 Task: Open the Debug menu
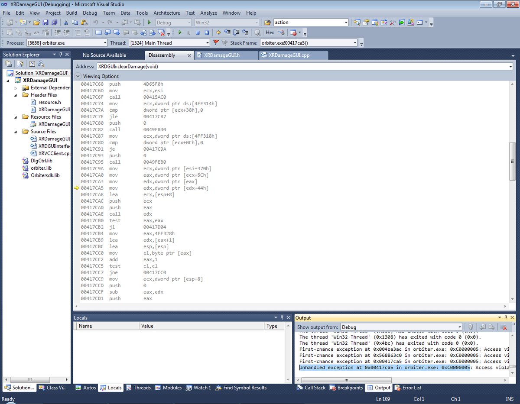click(x=90, y=13)
